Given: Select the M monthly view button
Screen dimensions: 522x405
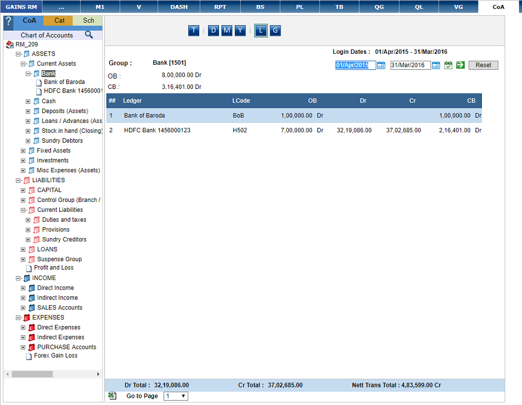Looking at the screenshot, I should pos(227,31).
